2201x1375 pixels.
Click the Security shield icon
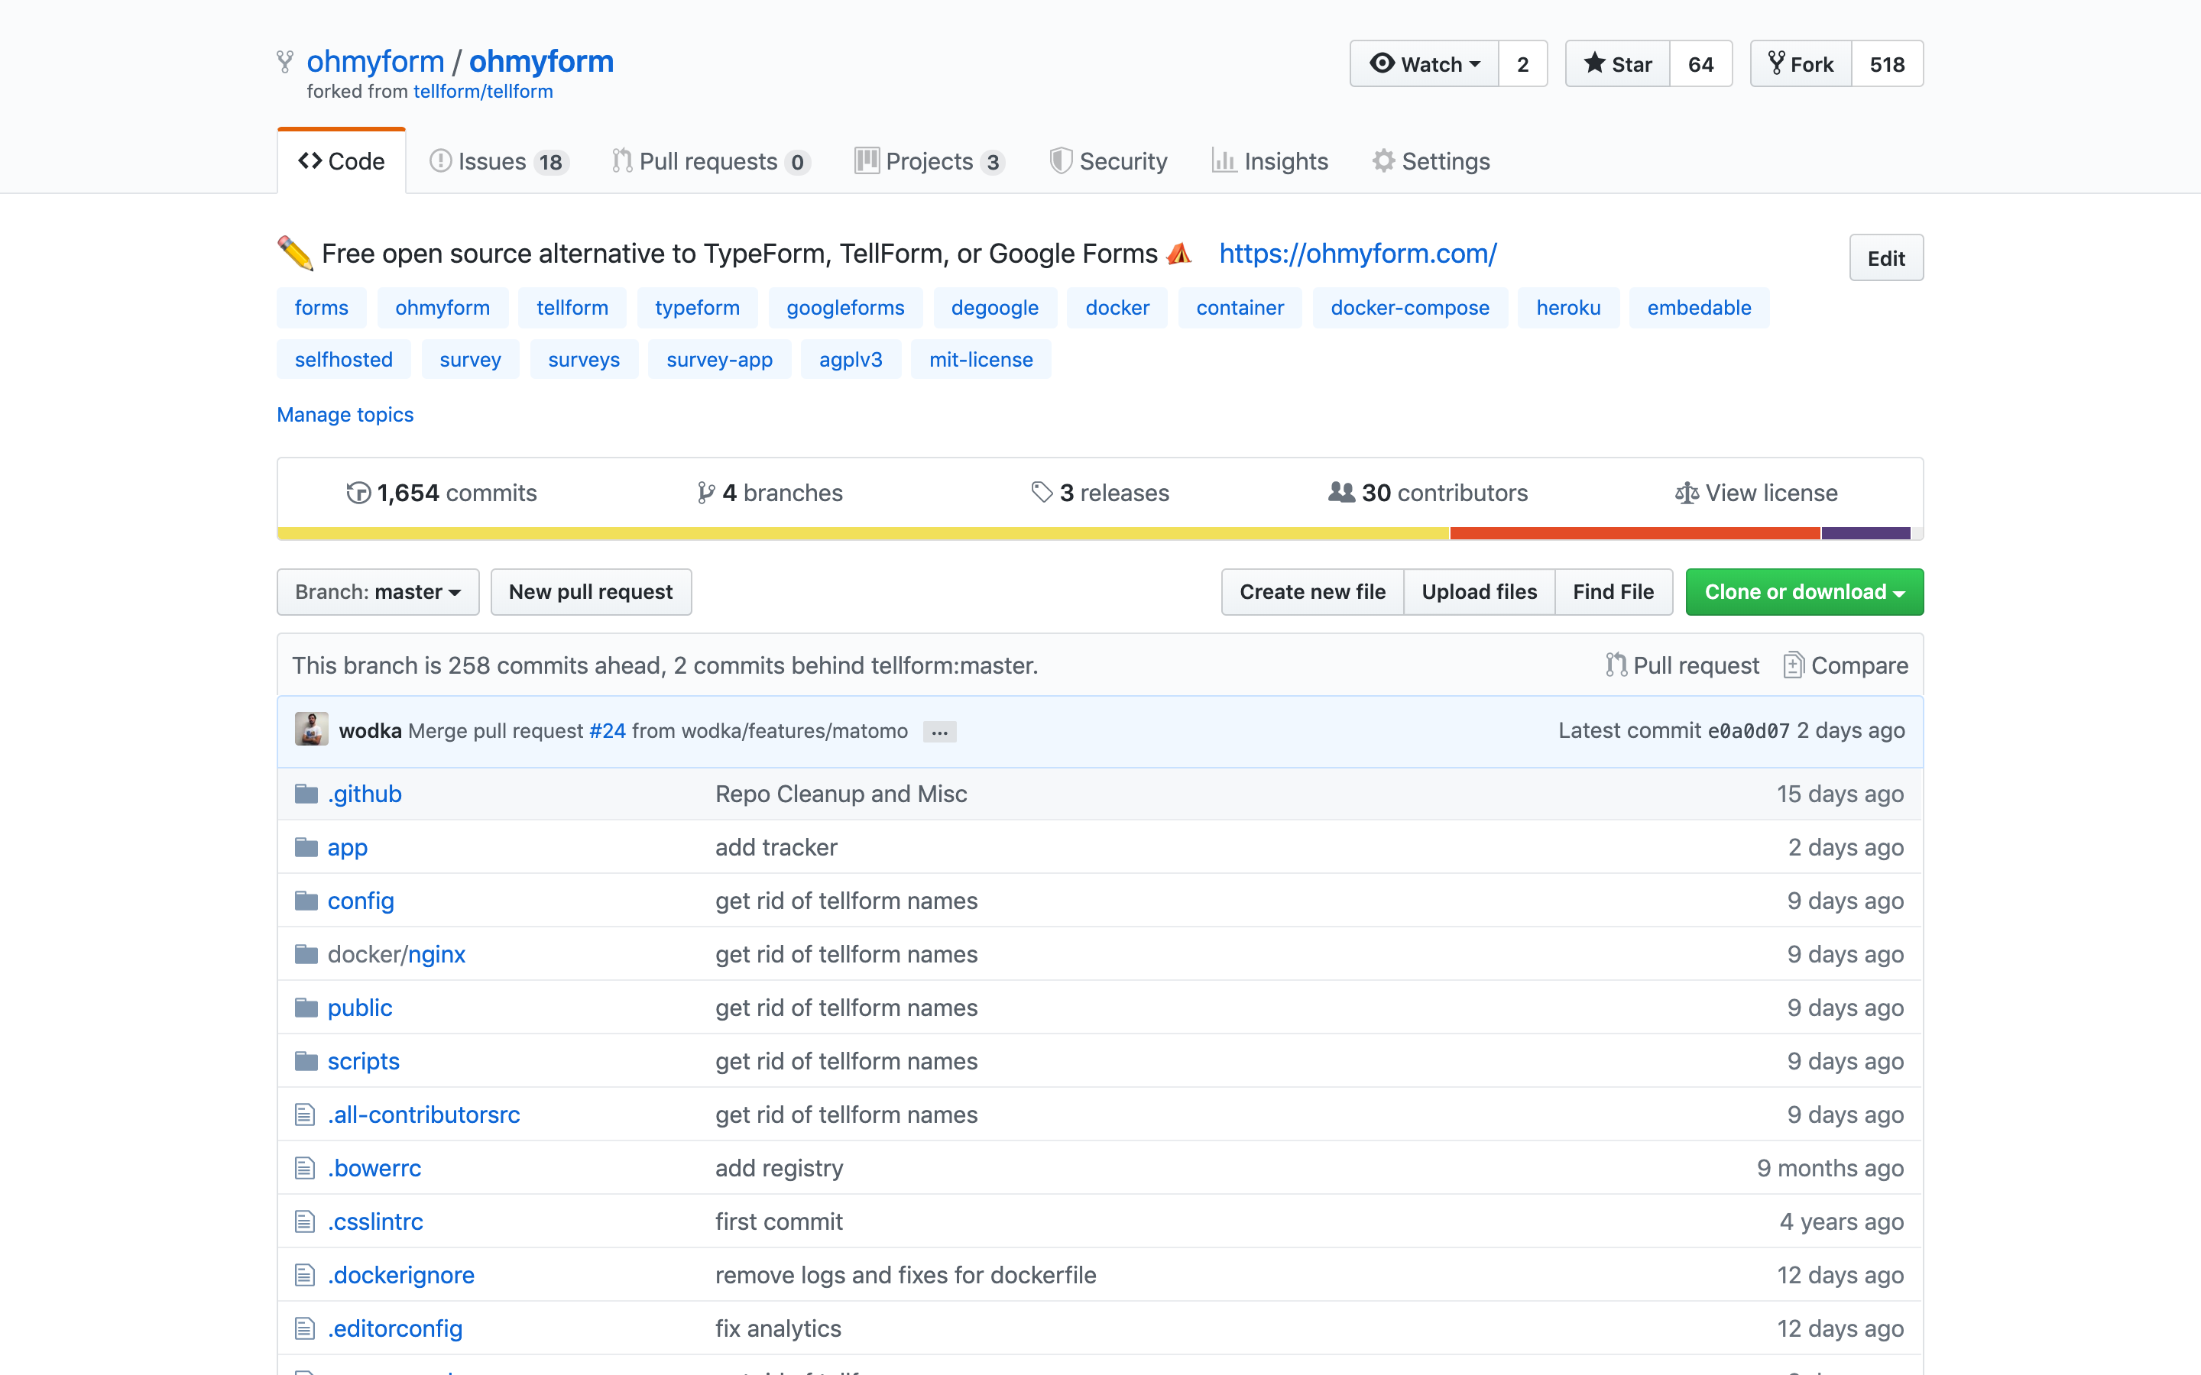click(1061, 161)
